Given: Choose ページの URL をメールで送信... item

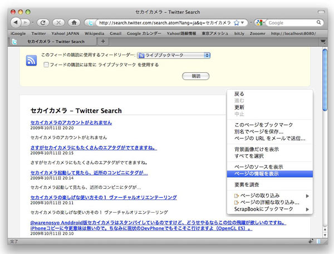Looking at the screenshot, I should click(x=270, y=138).
